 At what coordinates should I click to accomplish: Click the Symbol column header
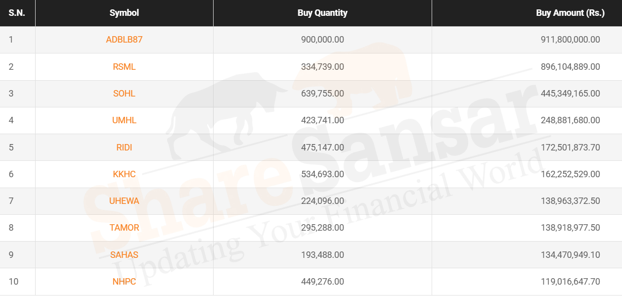(x=124, y=13)
